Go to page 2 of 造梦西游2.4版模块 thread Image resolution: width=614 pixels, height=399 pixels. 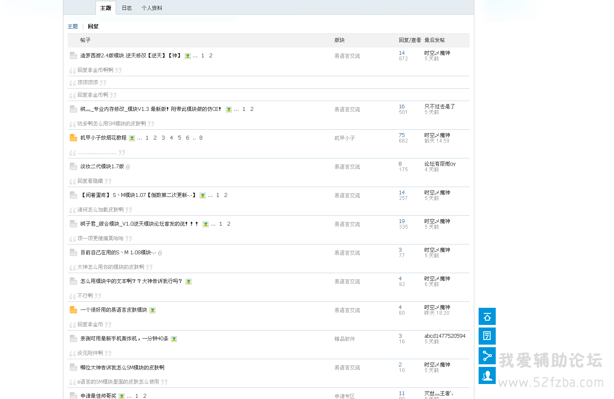[210, 56]
